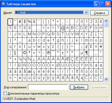This screenshot has width=112, height=103.
Task: Select the lowercase ÿ character cell
Action: click(x=53, y=78)
